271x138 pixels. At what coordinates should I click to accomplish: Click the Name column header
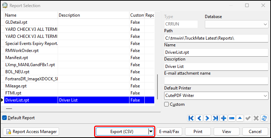pos(31,15)
